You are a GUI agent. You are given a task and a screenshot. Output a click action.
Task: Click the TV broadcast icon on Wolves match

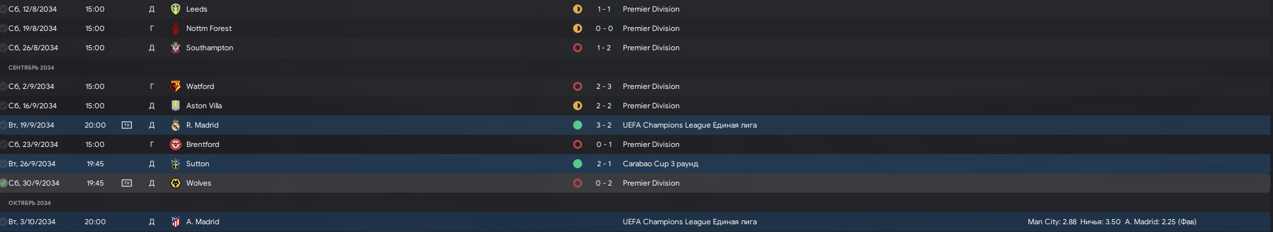127,183
